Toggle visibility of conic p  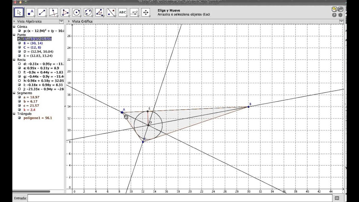click(x=19, y=31)
